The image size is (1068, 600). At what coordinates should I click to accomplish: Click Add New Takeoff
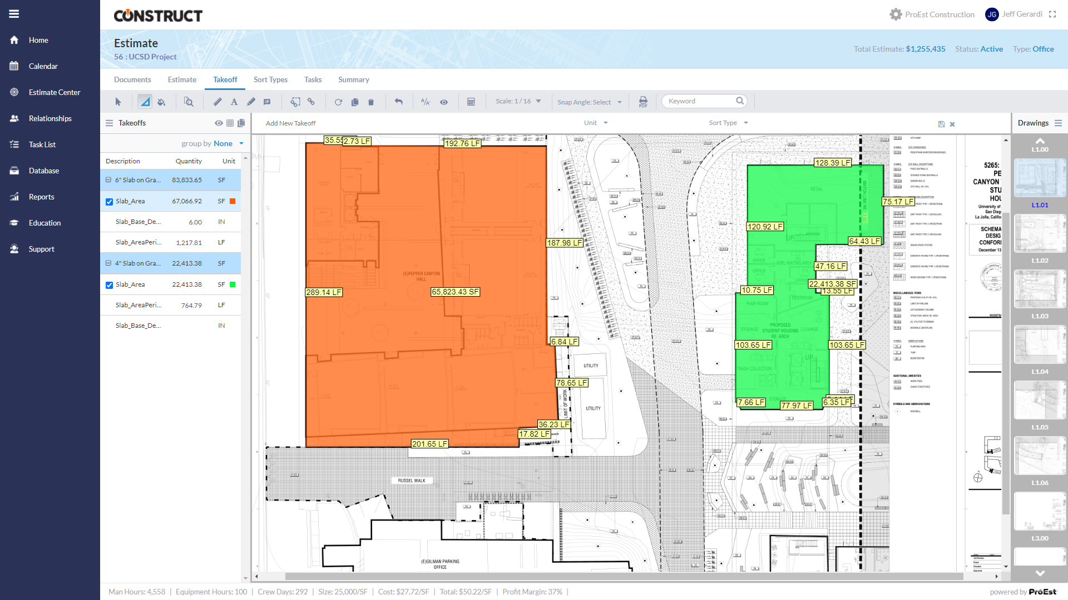290,123
